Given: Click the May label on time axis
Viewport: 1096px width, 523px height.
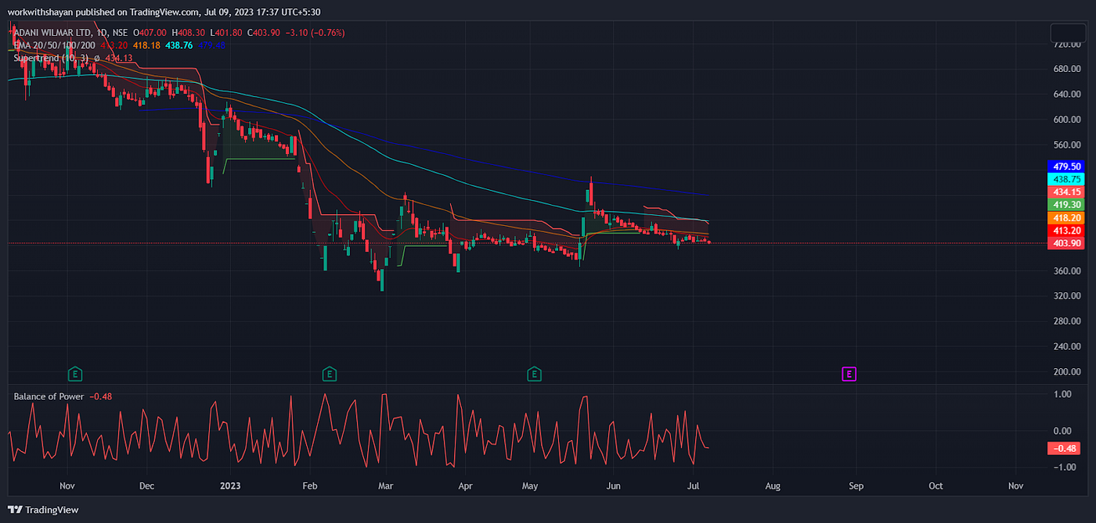Looking at the screenshot, I should (530, 486).
